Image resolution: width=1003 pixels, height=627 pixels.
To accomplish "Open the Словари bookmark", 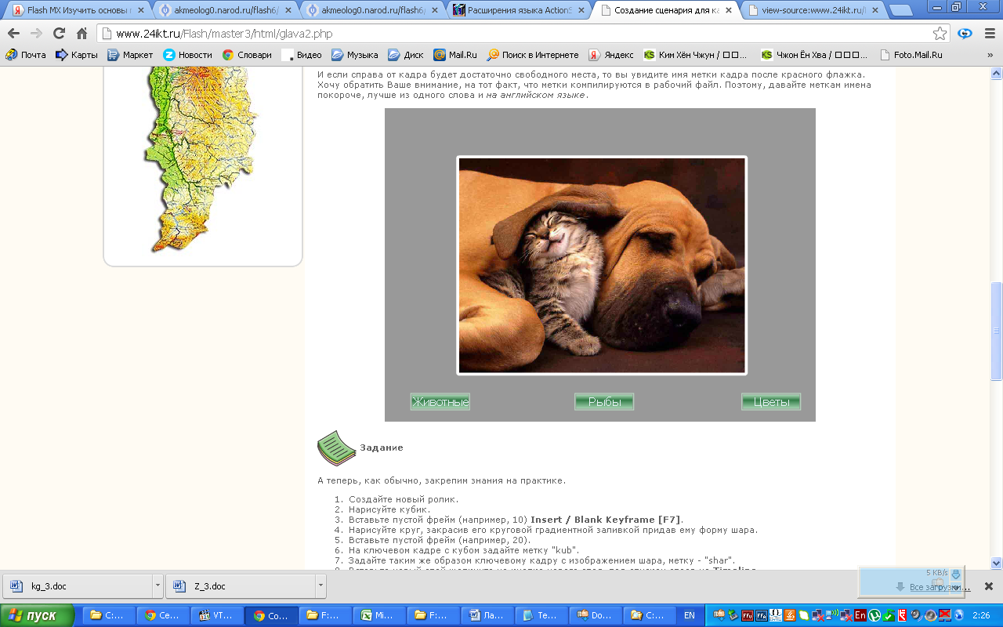I will pyautogui.click(x=247, y=55).
